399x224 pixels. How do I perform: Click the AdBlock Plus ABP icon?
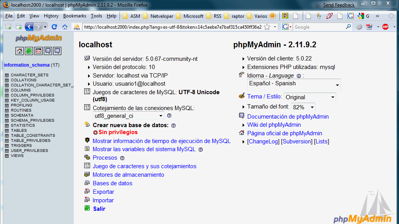tap(385, 27)
